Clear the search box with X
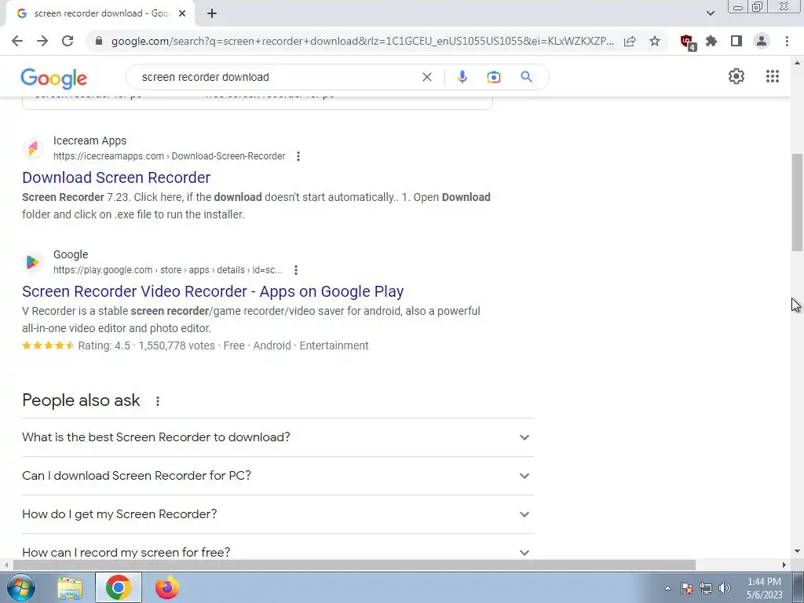 tap(426, 77)
